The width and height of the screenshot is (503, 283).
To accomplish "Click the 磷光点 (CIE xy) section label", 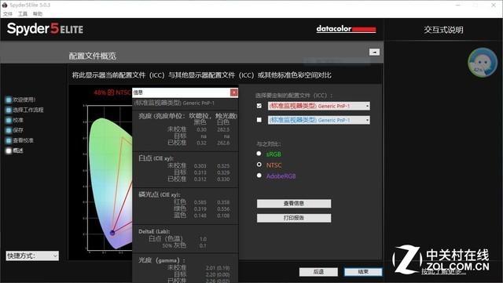I will tap(159, 194).
